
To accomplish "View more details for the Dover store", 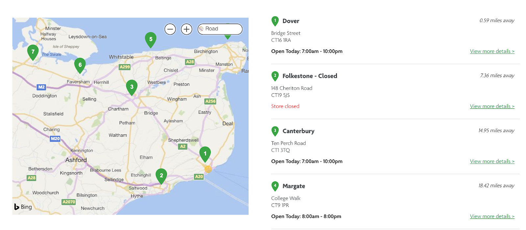I will pyautogui.click(x=492, y=51).
